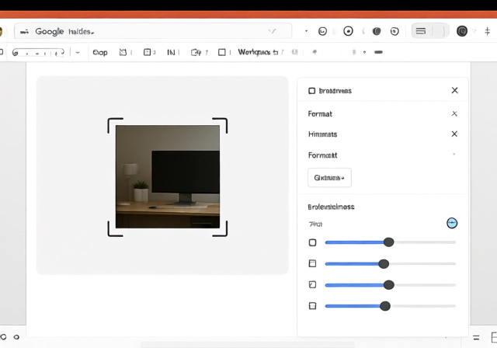Expand the dropdown arrow in the address bar
The height and width of the screenshot is (348, 497).
(273, 31)
